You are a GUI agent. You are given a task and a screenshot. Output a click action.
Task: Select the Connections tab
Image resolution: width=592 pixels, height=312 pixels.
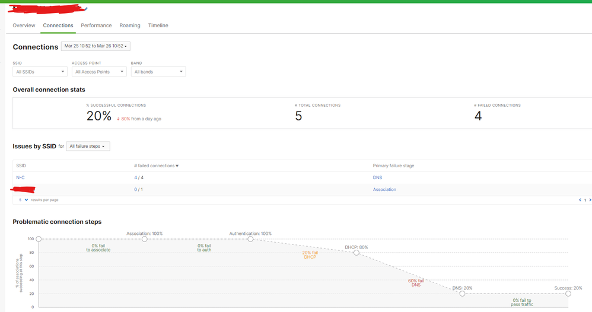pos(58,26)
